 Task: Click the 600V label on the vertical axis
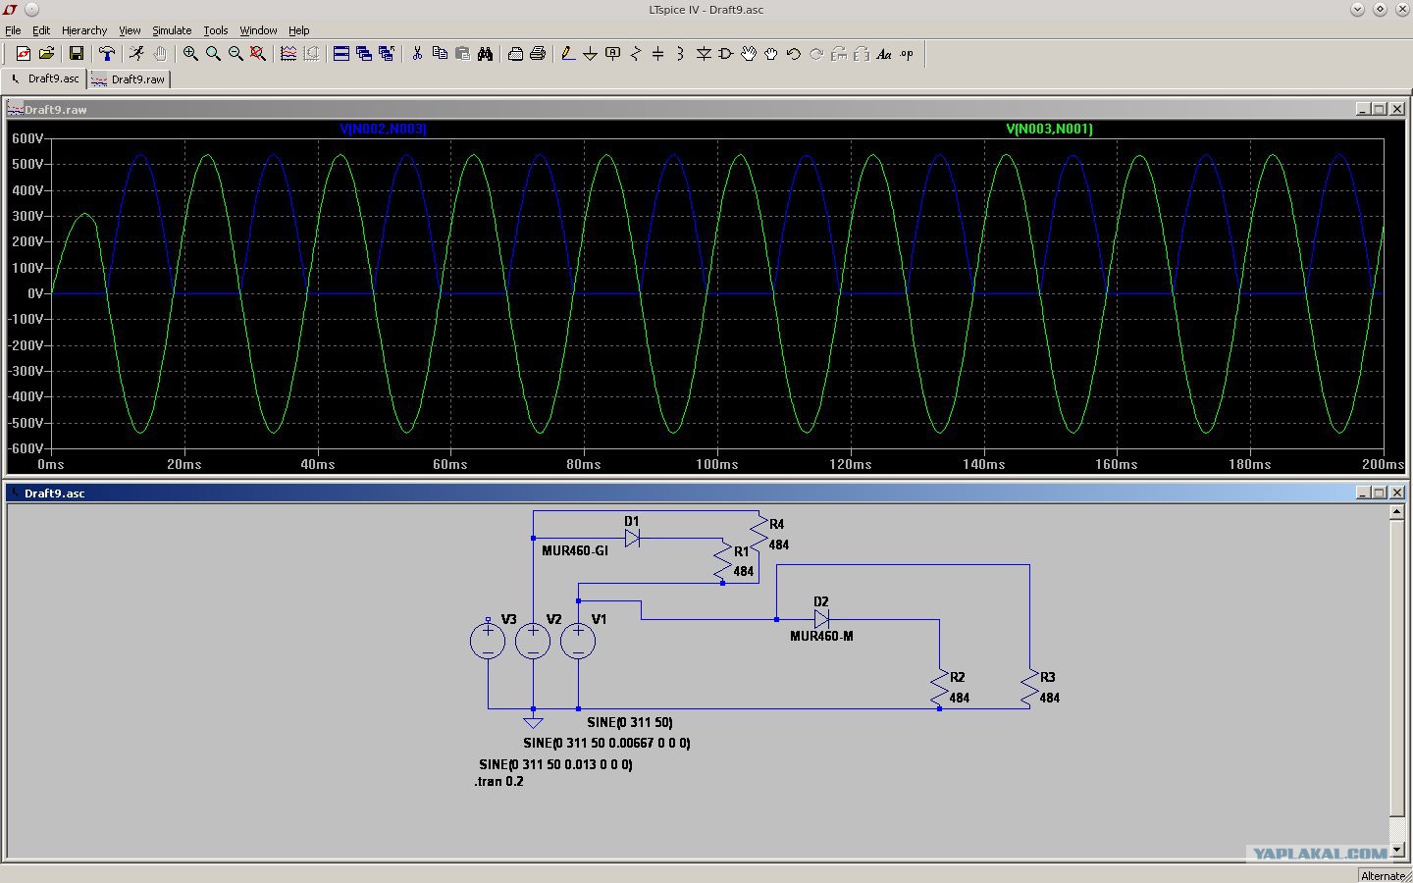(26, 138)
